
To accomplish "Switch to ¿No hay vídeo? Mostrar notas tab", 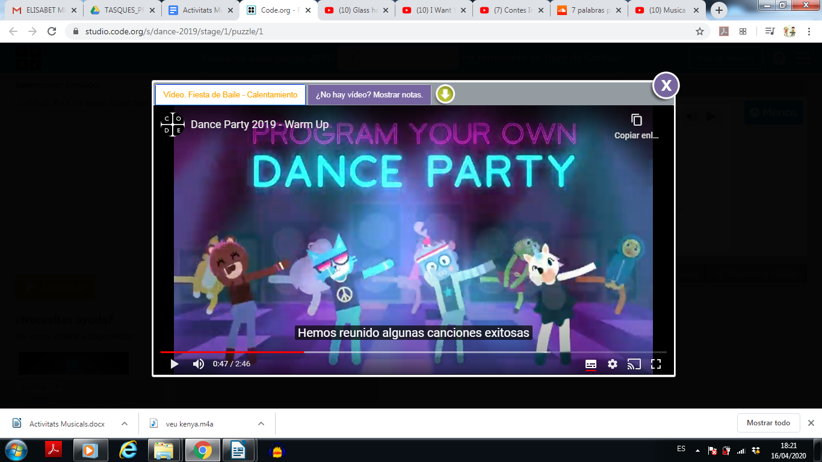I will click(x=369, y=94).
